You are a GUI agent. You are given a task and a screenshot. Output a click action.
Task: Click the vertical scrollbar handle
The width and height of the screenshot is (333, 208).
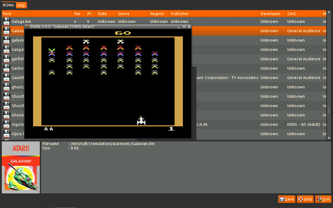(x=329, y=110)
